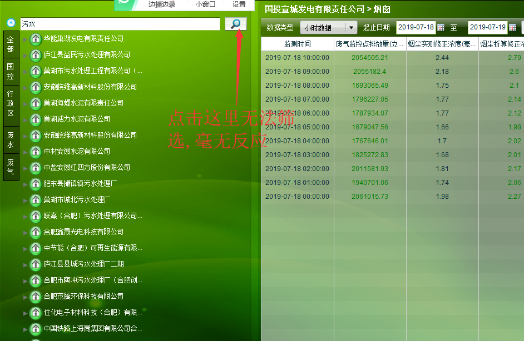Click the start date field 2019-07-18
The height and width of the screenshot is (341, 524).
pos(416,27)
